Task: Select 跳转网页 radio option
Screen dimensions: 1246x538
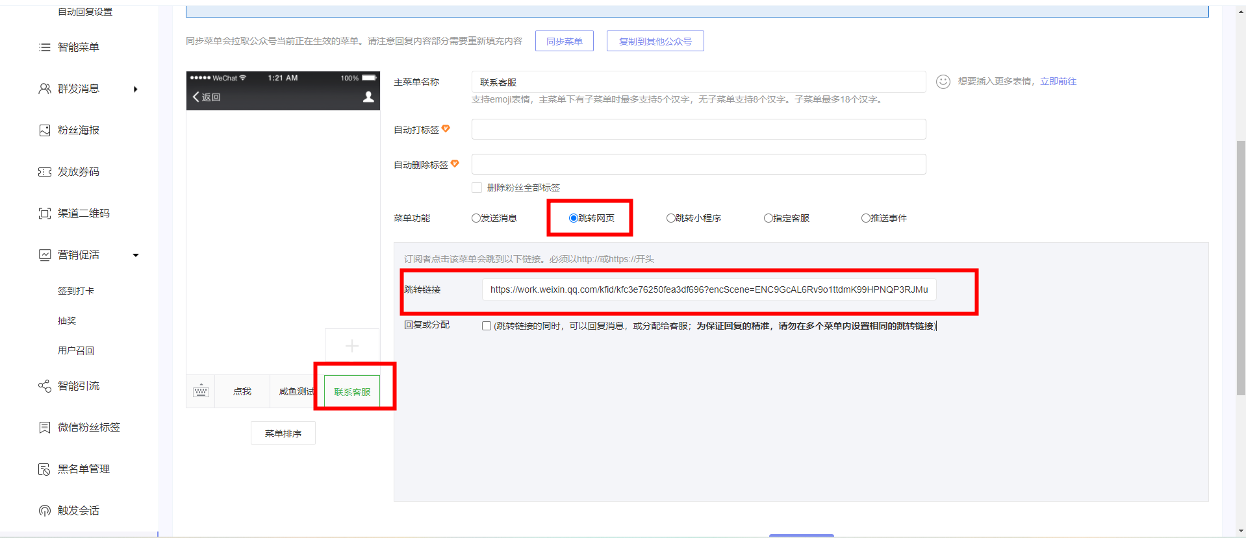Action: [574, 218]
